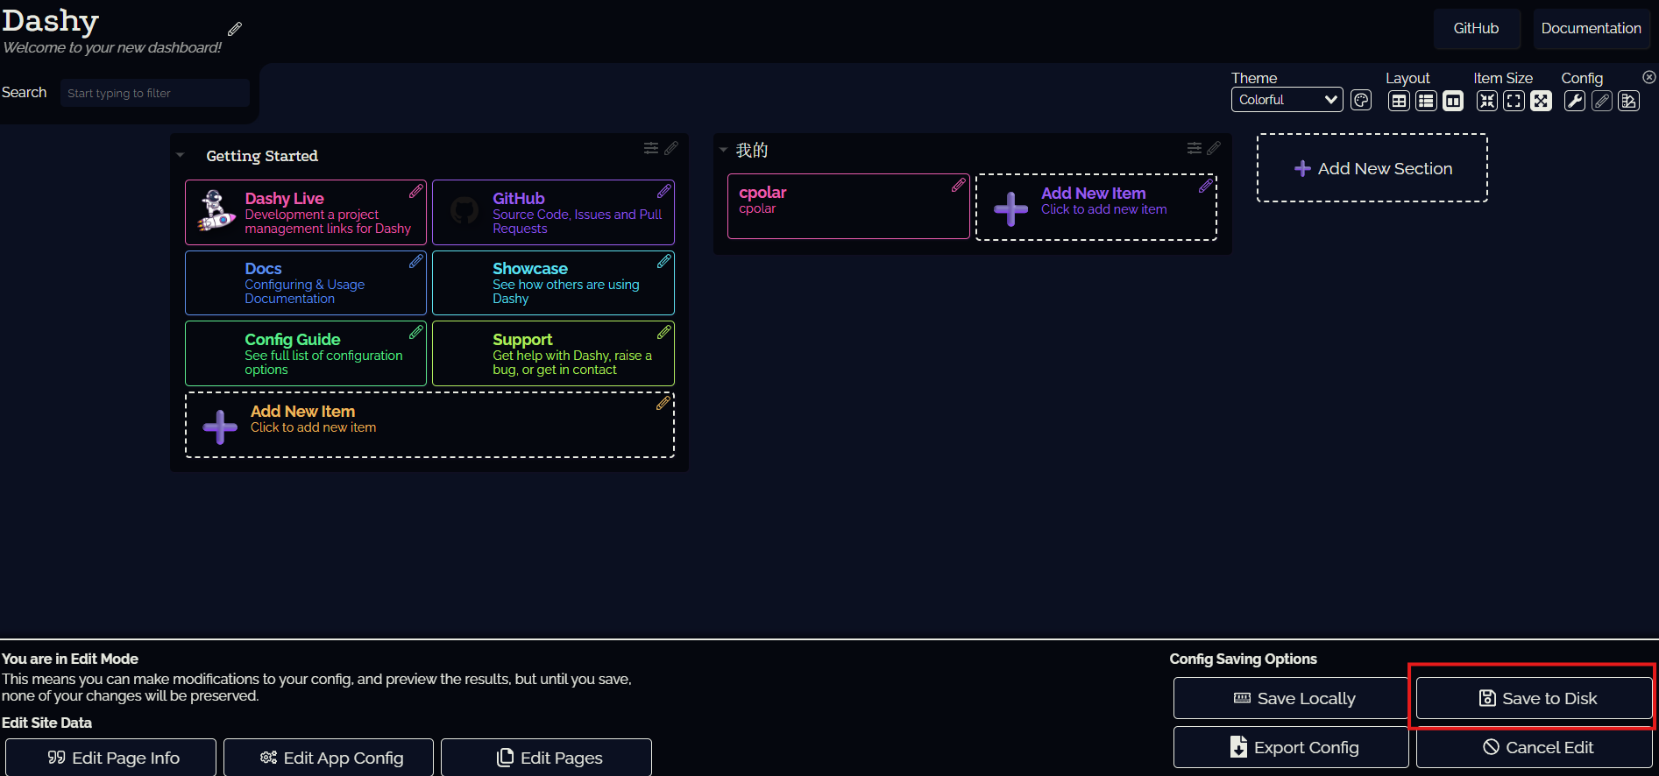Click the Save to Disk button

[1535, 698]
